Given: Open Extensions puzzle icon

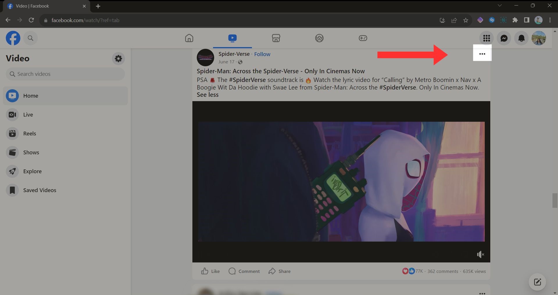Looking at the screenshot, I should click(x=515, y=20).
